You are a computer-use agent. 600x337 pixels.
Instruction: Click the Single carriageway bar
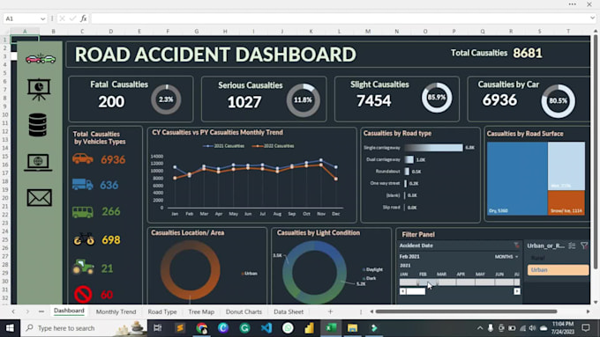(x=433, y=148)
